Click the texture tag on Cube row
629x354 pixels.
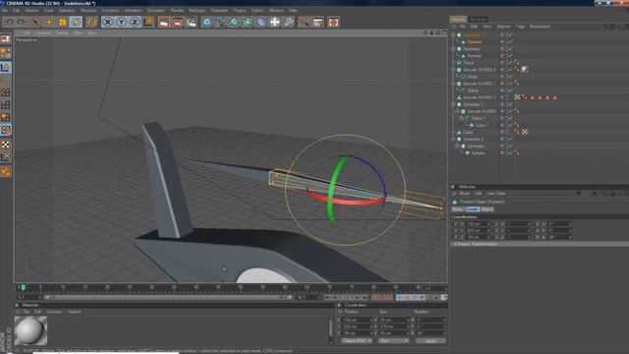coord(524,132)
